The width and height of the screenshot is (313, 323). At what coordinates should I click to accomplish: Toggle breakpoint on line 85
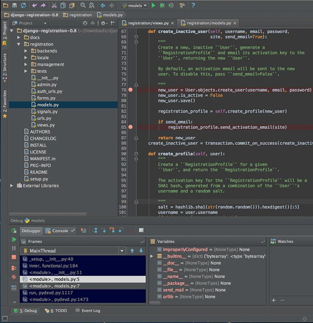click(x=130, y=127)
